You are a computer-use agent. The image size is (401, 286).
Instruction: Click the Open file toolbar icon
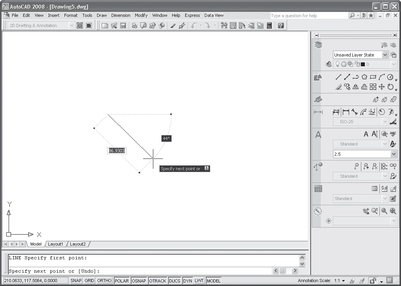point(114,26)
